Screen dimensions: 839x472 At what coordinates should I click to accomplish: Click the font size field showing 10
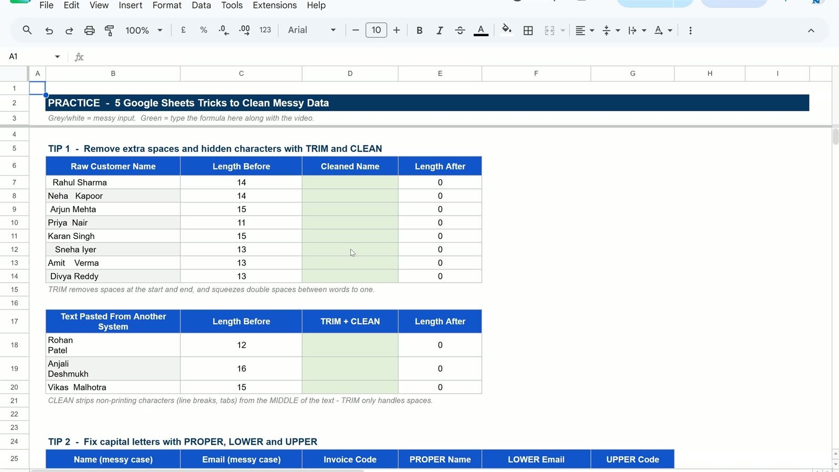pos(376,30)
